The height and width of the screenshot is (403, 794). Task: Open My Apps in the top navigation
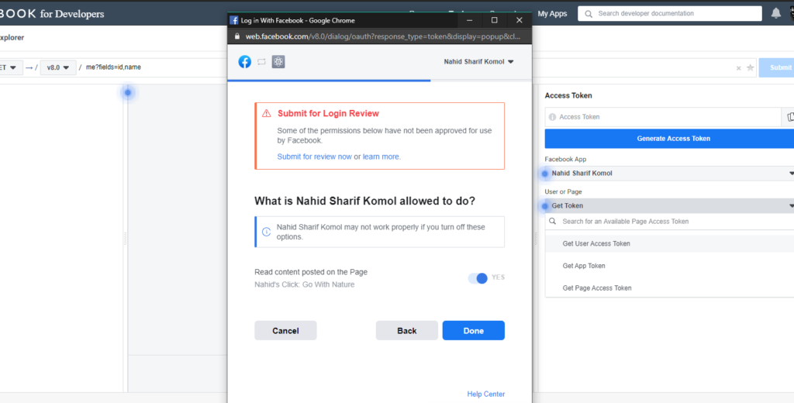click(x=552, y=14)
